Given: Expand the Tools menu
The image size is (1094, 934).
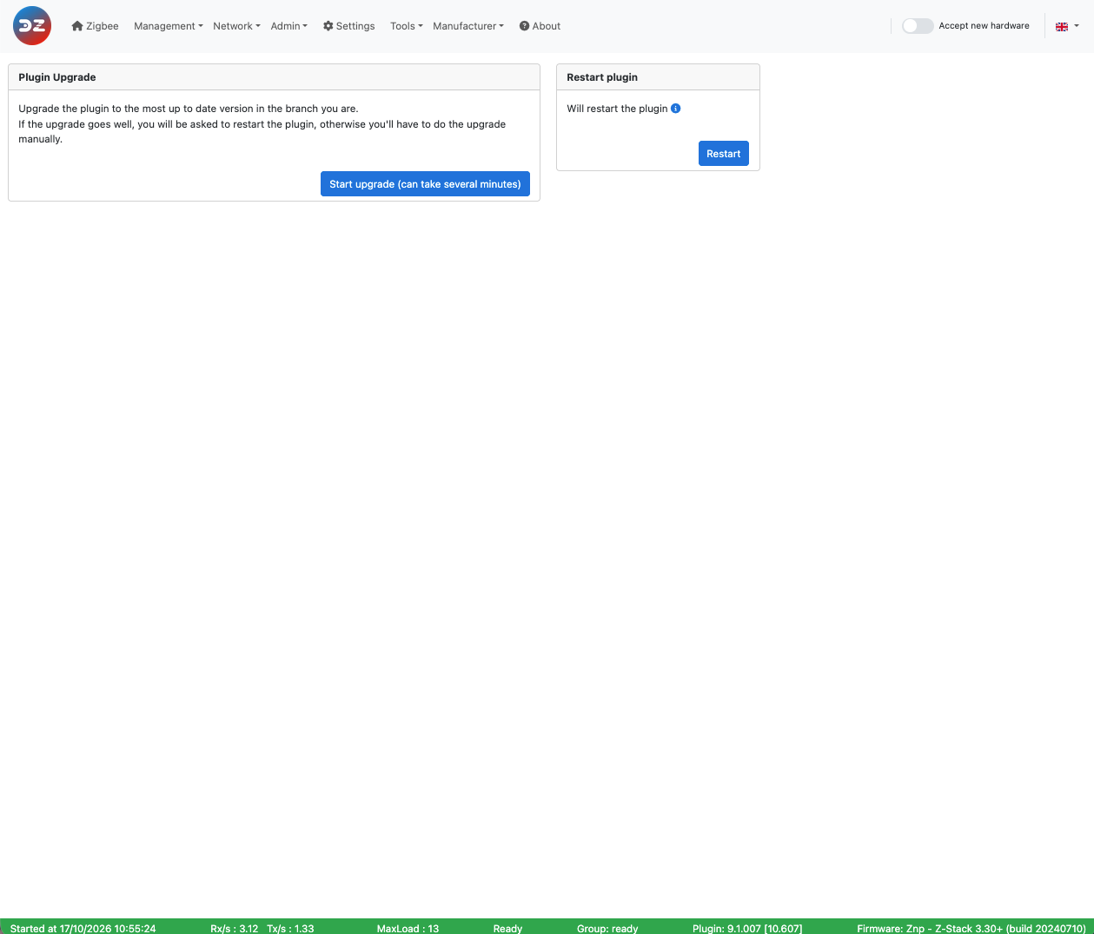Looking at the screenshot, I should [407, 26].
